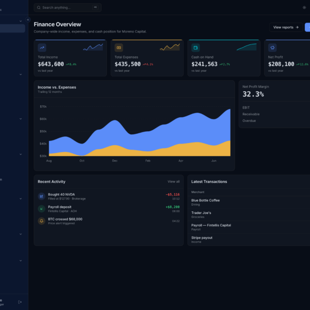Image resolution: width=310 pixels, height=310 pixels.
Task: Collapse the sidebar with double-chevron button
Action: (28, 20)
